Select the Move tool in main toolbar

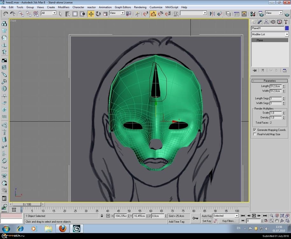coord(91,14)
